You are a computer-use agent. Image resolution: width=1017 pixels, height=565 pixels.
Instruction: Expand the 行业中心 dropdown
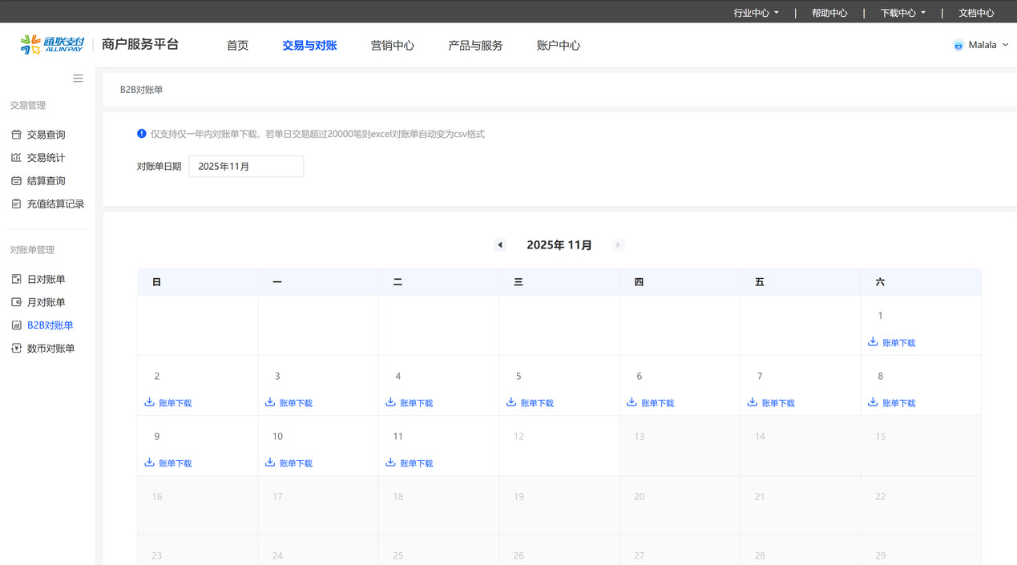756,13
